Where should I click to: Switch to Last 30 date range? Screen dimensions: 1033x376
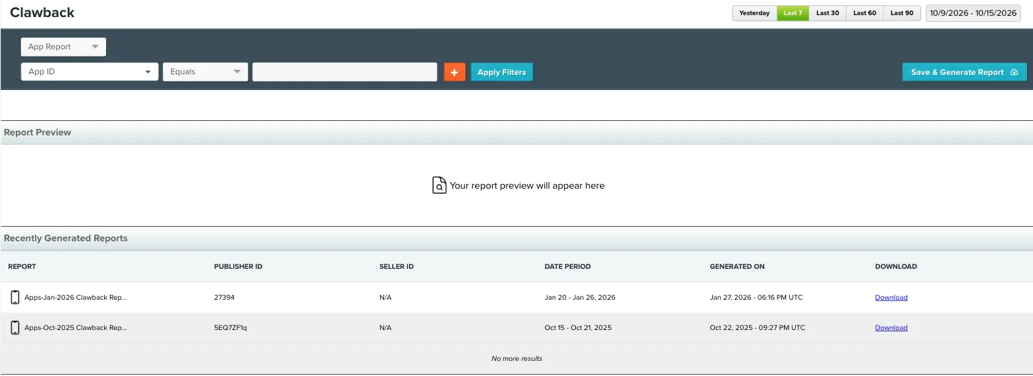coord(827,13)
